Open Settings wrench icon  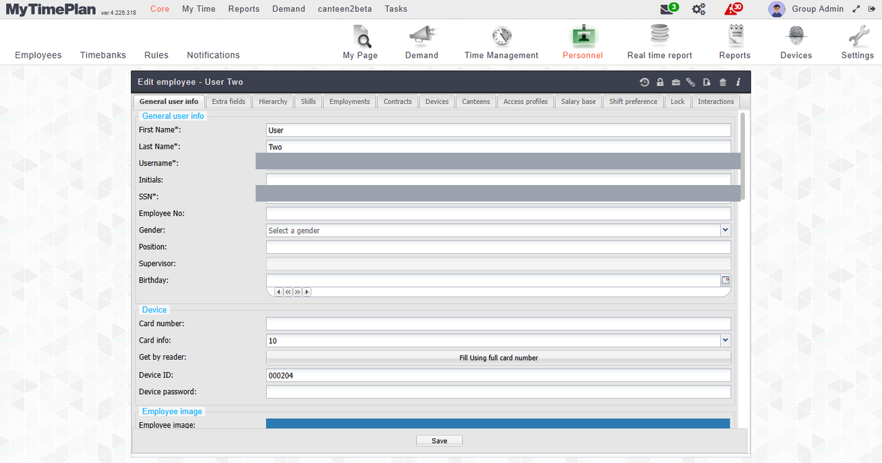858,36
